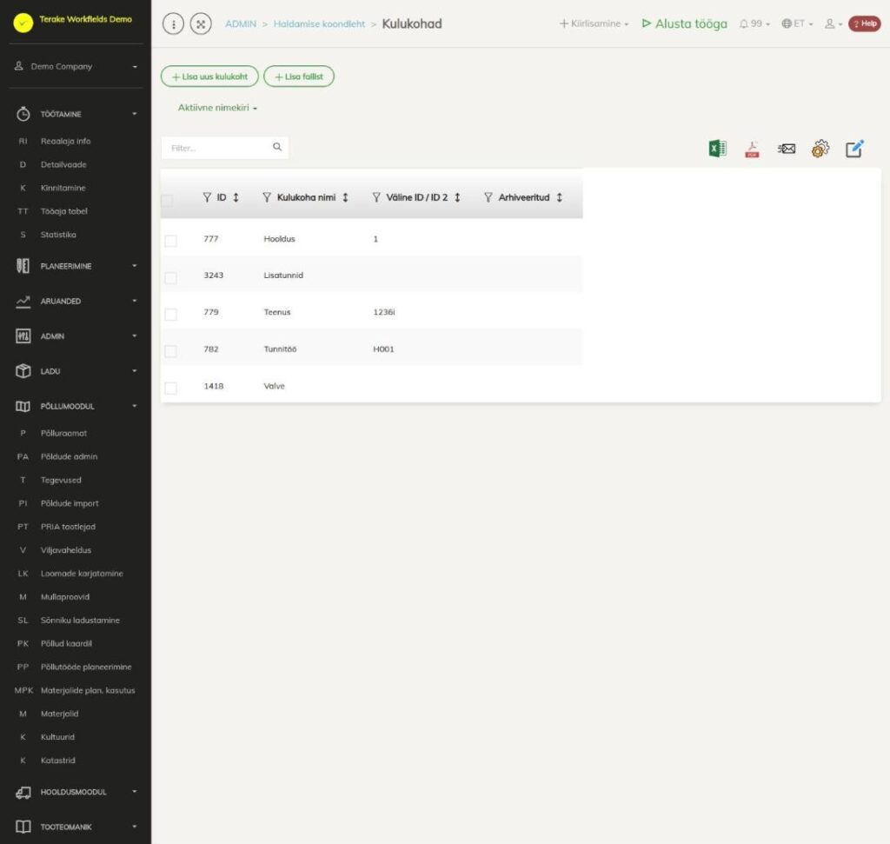
Task: Tick the Valve row checkbox
Action: [x=170, y=388]
